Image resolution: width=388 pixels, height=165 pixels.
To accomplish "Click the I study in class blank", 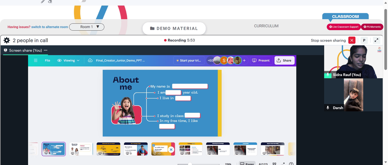I will 192,115.
